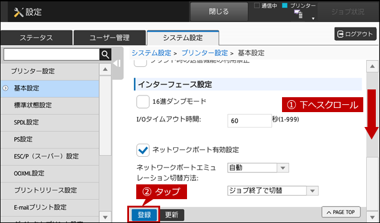Open ESC/P（スーパー）設定 in sidebar

click(x=50, y=156)
